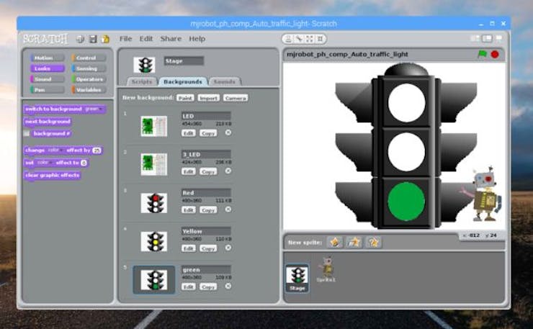Viewport: 533px width, 329px height.
Task: Select Sprite1 in the sprite list
Action: coord(326,269)
